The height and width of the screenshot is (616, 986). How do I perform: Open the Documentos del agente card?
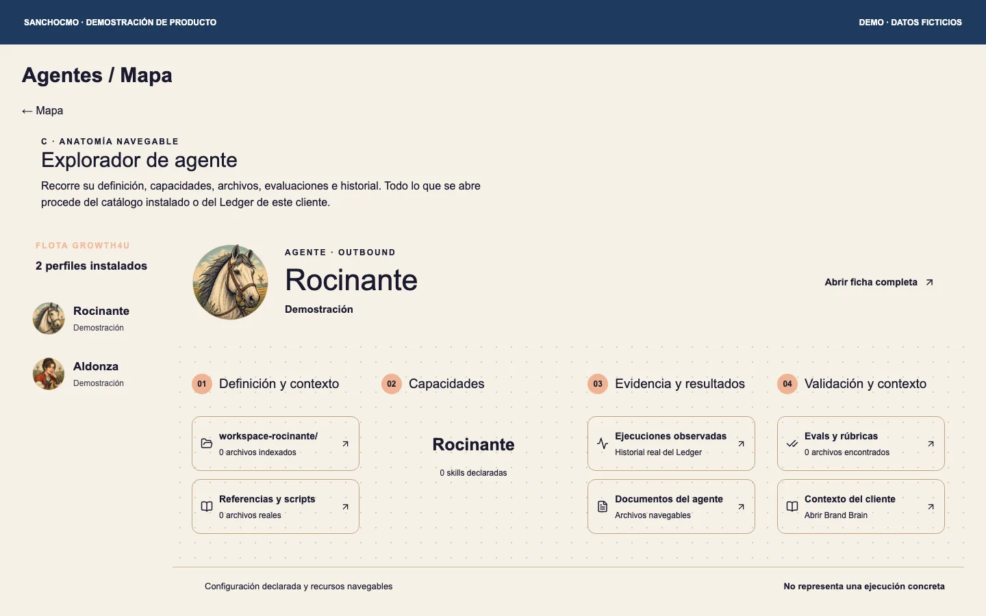(671, 506)
